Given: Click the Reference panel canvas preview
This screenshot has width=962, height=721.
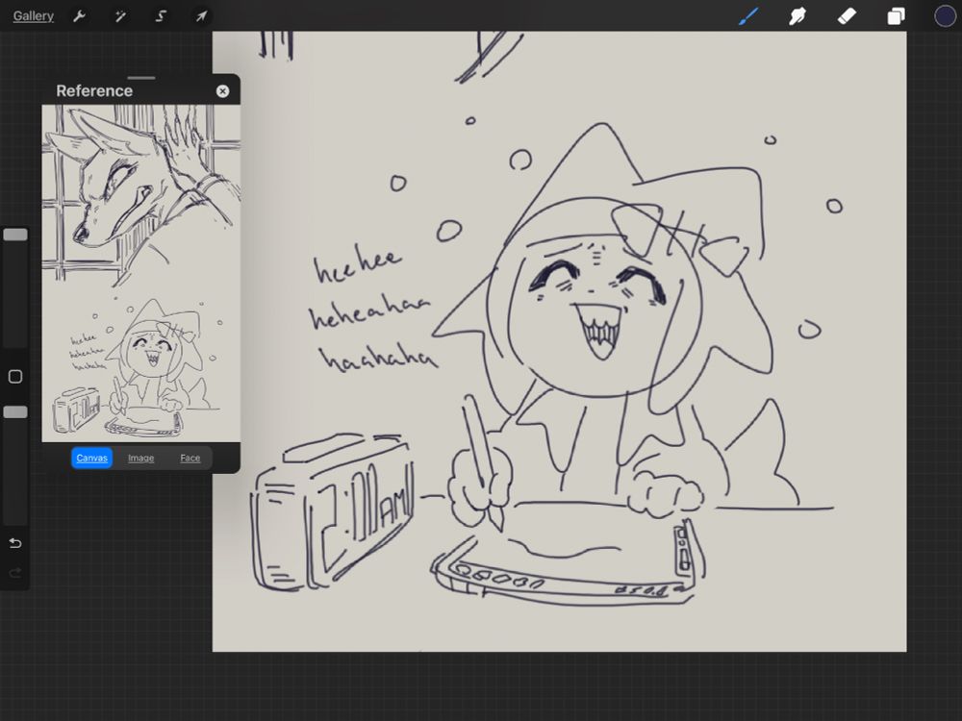Looking at the screenshot, I should click(x=141, y=273).
